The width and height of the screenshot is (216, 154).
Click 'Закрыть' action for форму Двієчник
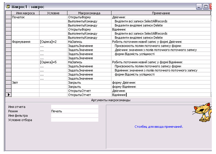[89, 82]
